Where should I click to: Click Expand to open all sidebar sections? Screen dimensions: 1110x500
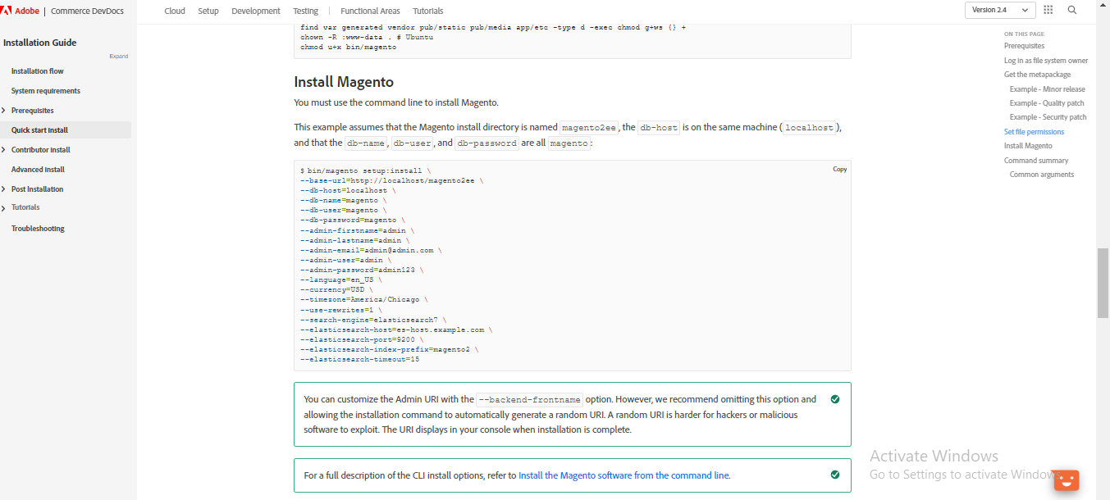118,56
